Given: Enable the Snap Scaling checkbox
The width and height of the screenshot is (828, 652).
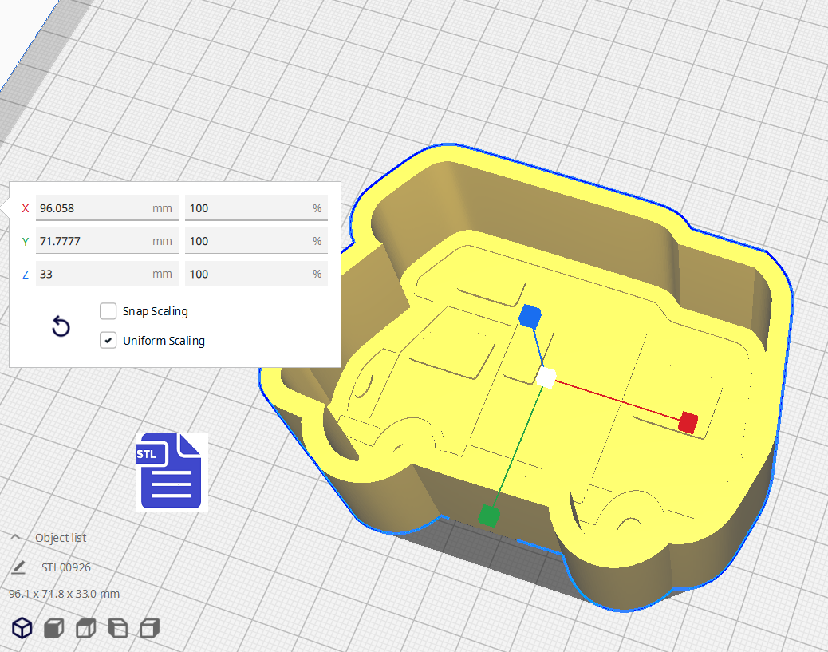Looking at the screenshot, I should (x=108, y=311).
